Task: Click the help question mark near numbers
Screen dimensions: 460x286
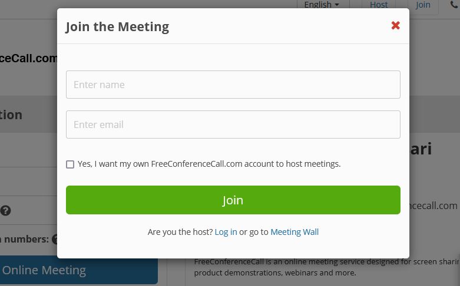Action: pyautogui.click(x=55, y=239)
